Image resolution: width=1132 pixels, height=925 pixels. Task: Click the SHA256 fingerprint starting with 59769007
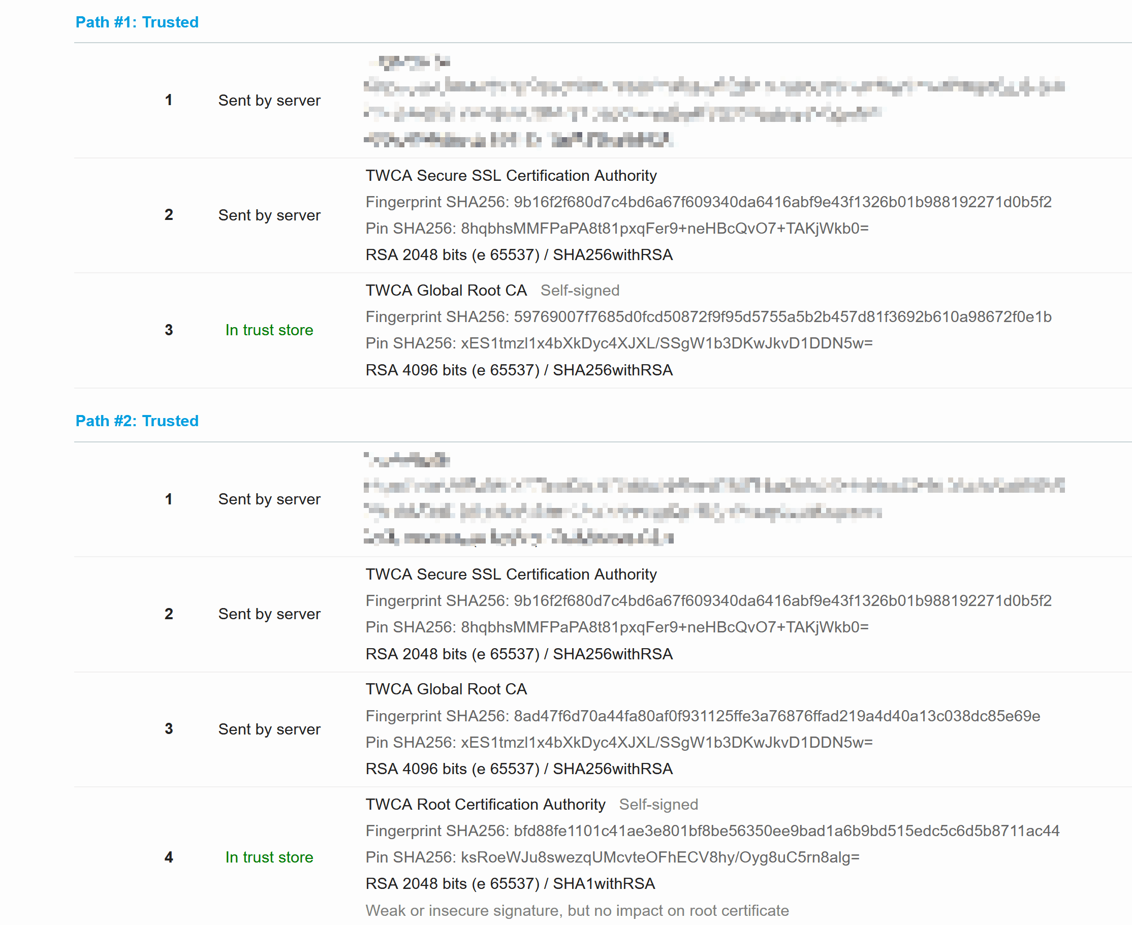708,317
